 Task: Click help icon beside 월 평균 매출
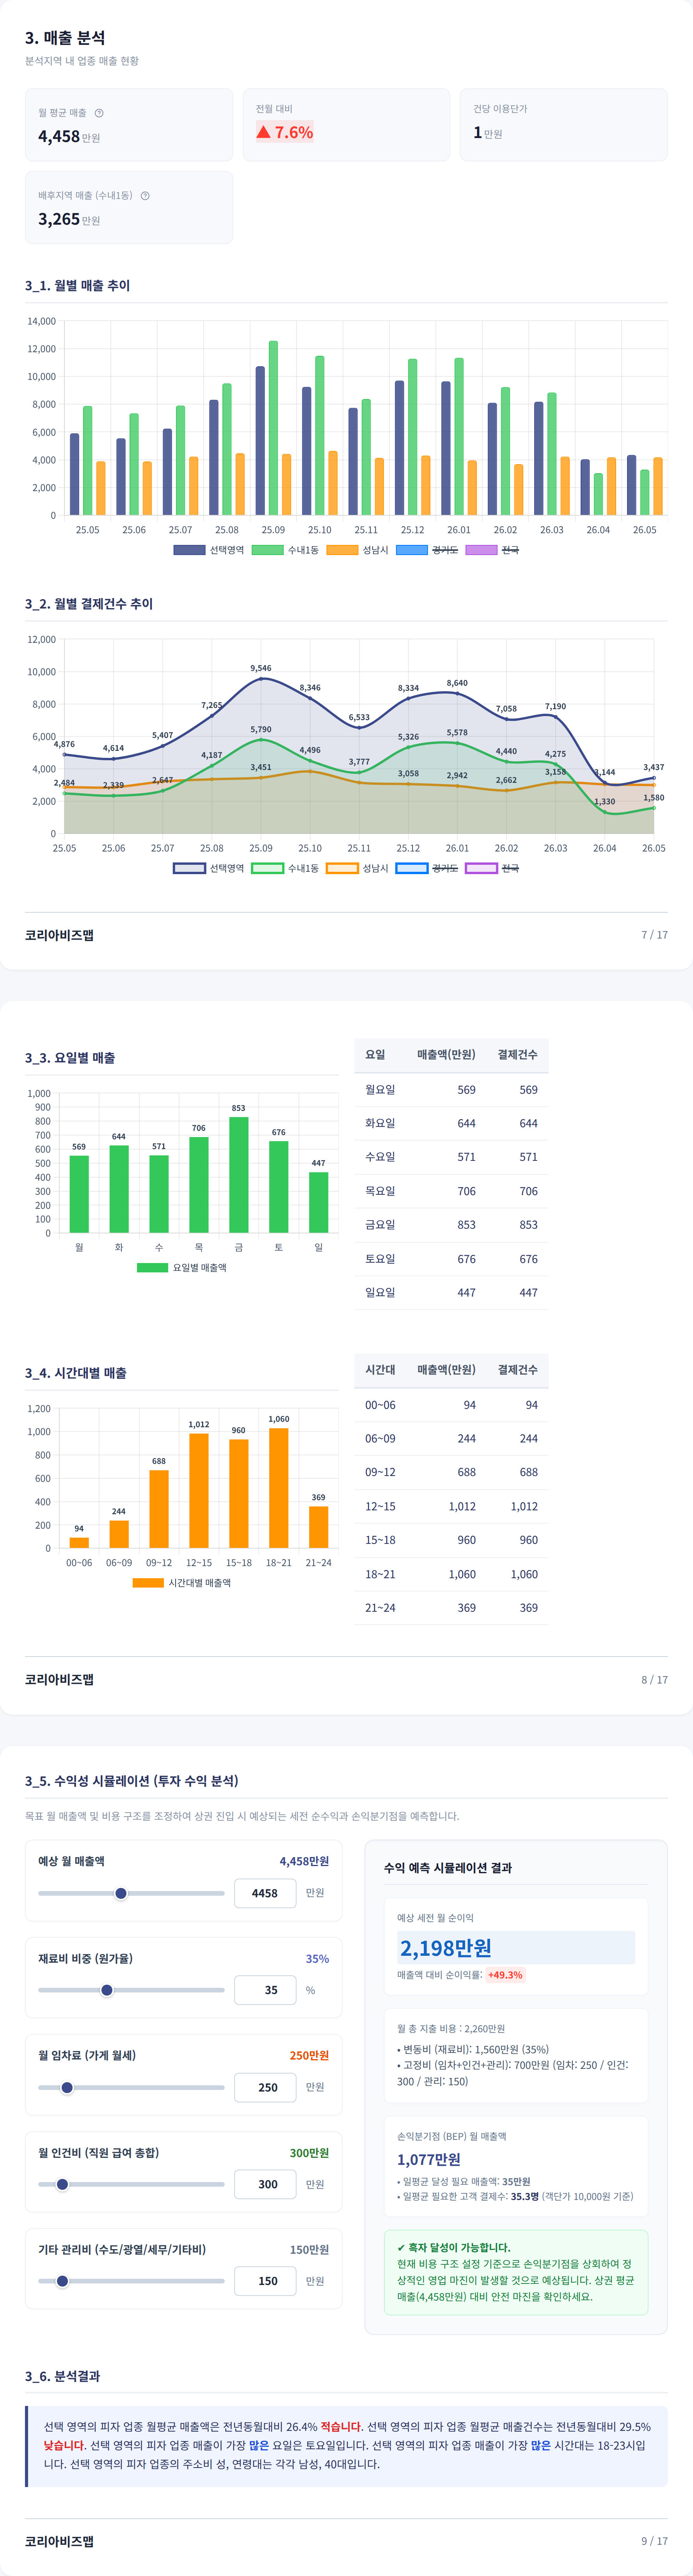(x=99, y=113)
